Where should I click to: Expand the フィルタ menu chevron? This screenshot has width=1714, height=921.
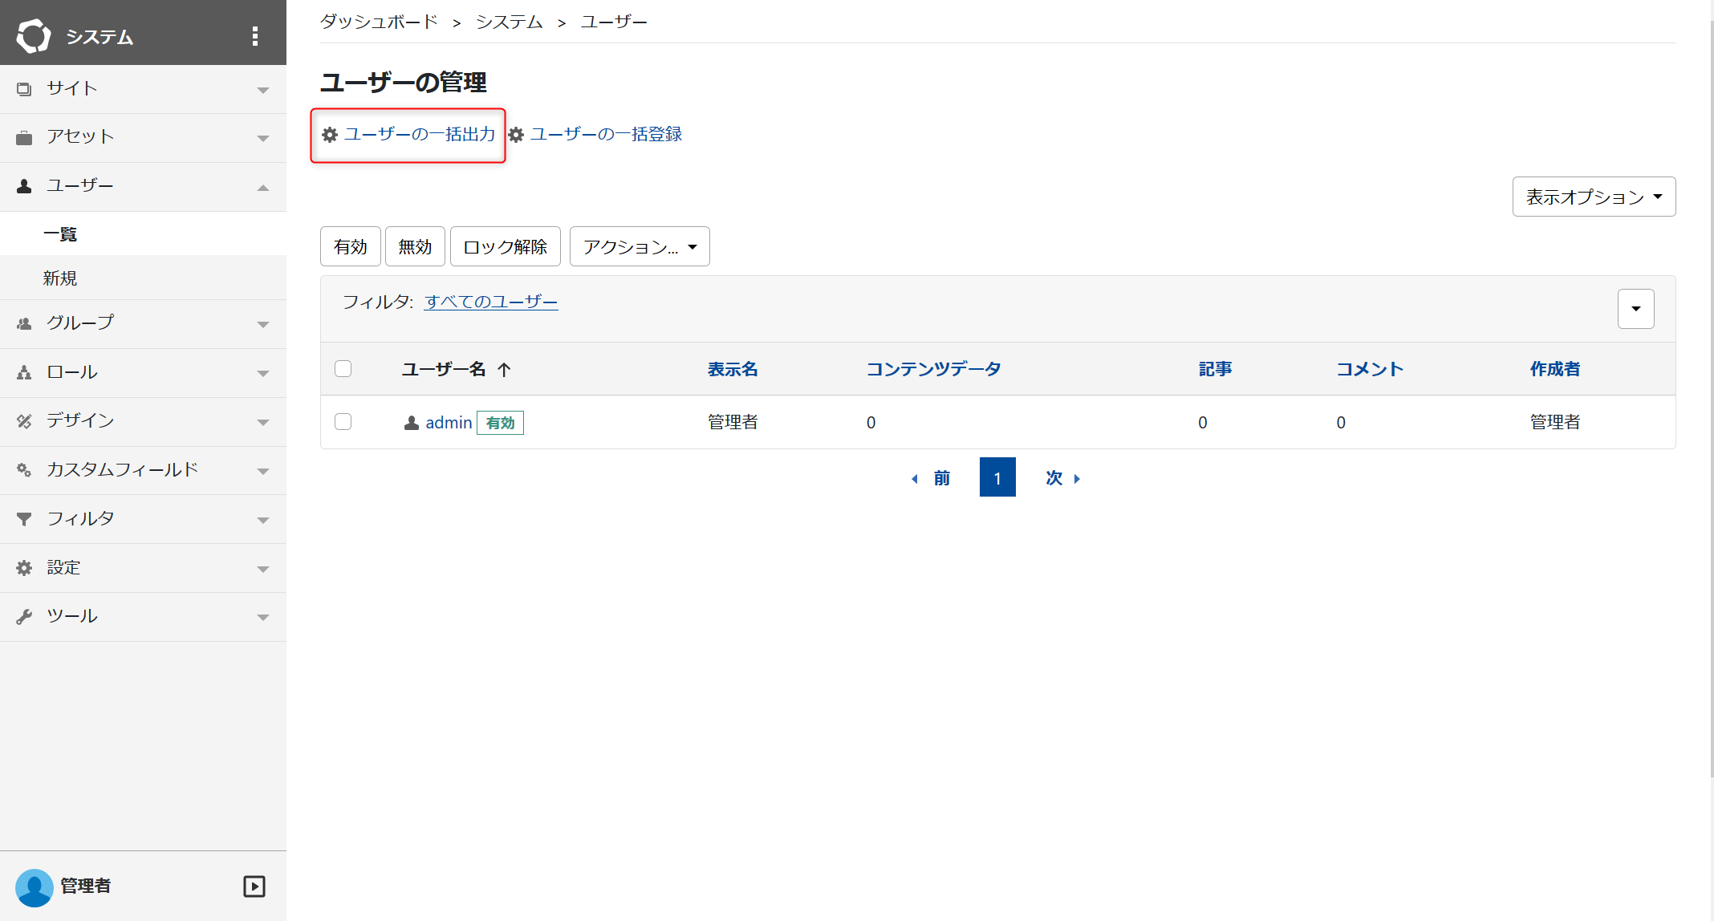[262, 520]
